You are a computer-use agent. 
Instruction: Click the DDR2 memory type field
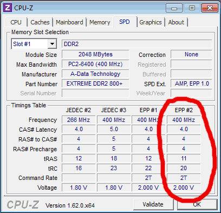[x=137, y=44]
